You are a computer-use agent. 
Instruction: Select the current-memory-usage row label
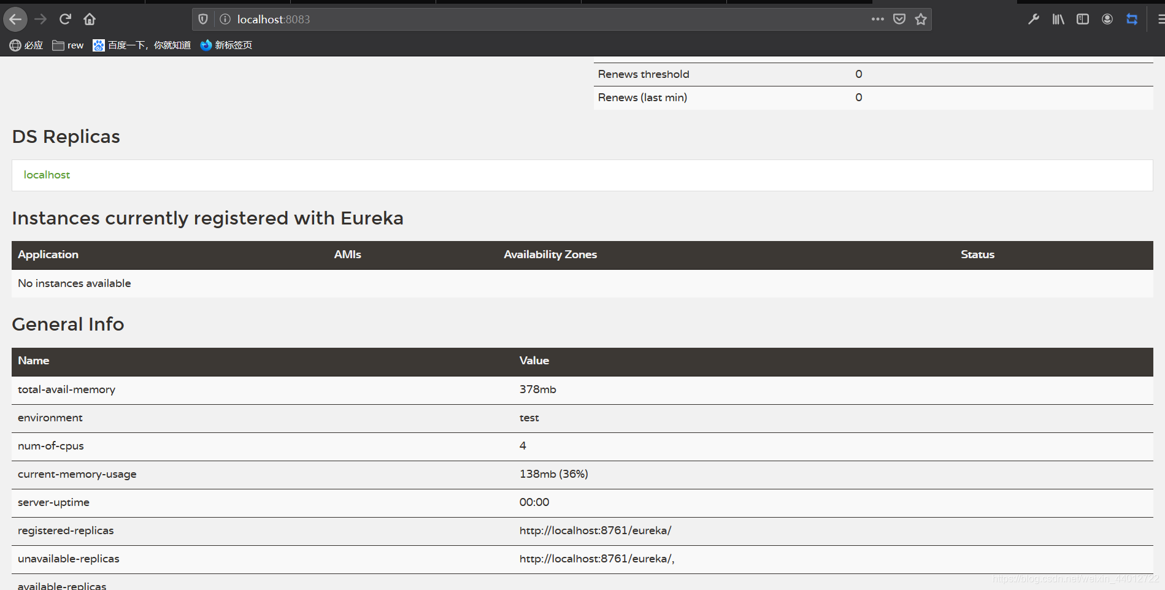pos(77,474)
